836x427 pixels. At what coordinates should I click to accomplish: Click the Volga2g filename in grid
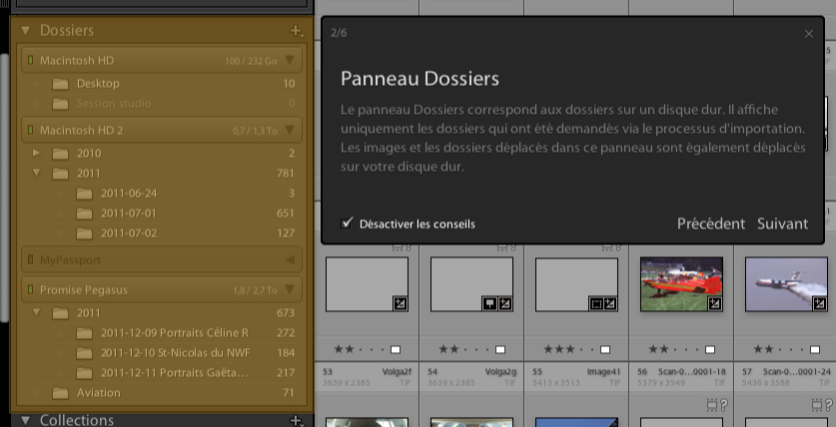pos(501,371)
